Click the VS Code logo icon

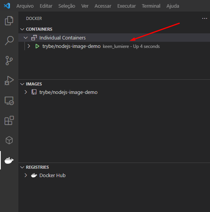tap(7, 6)
